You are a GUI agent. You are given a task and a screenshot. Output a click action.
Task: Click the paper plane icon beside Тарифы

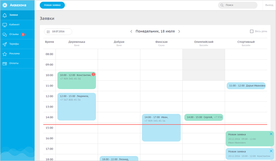pos(5,44)
